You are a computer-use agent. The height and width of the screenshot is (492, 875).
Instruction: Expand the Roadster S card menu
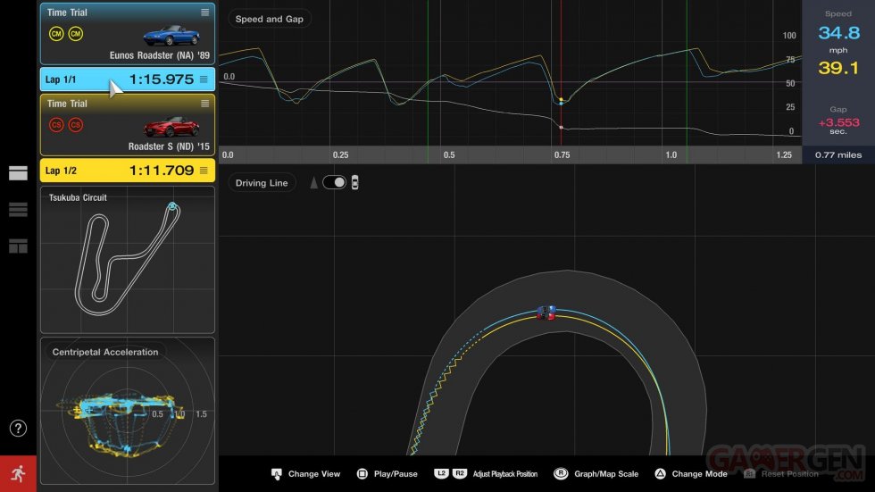(x=205, y=104)
